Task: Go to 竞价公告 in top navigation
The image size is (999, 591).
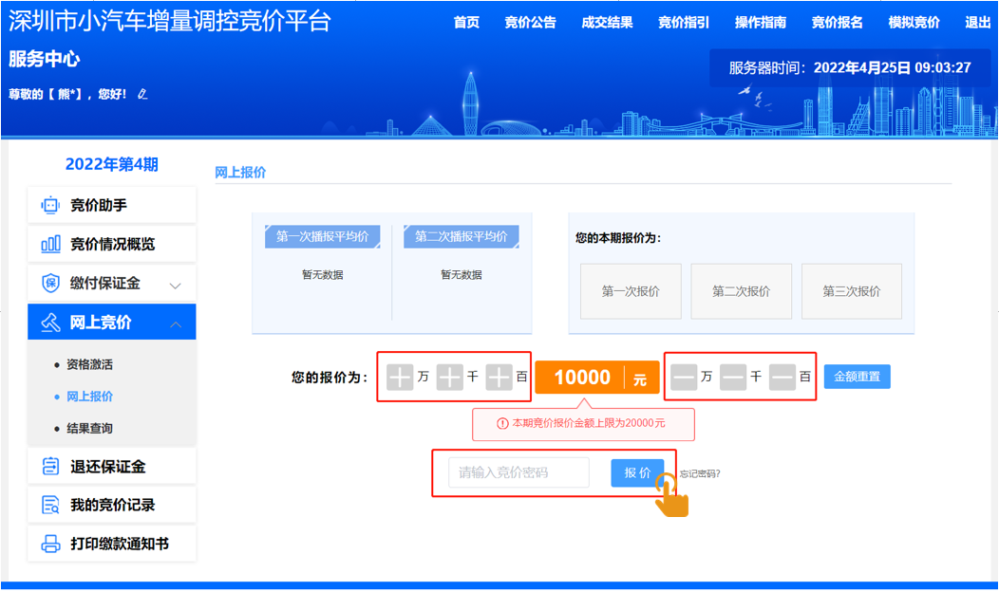Action: coord(530,23)
